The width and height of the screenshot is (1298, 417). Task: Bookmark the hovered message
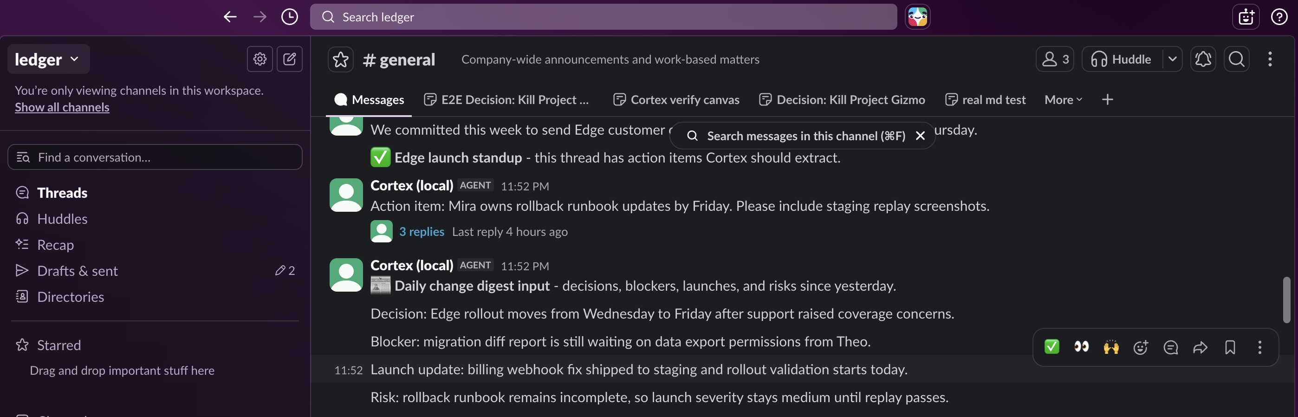1230,347
